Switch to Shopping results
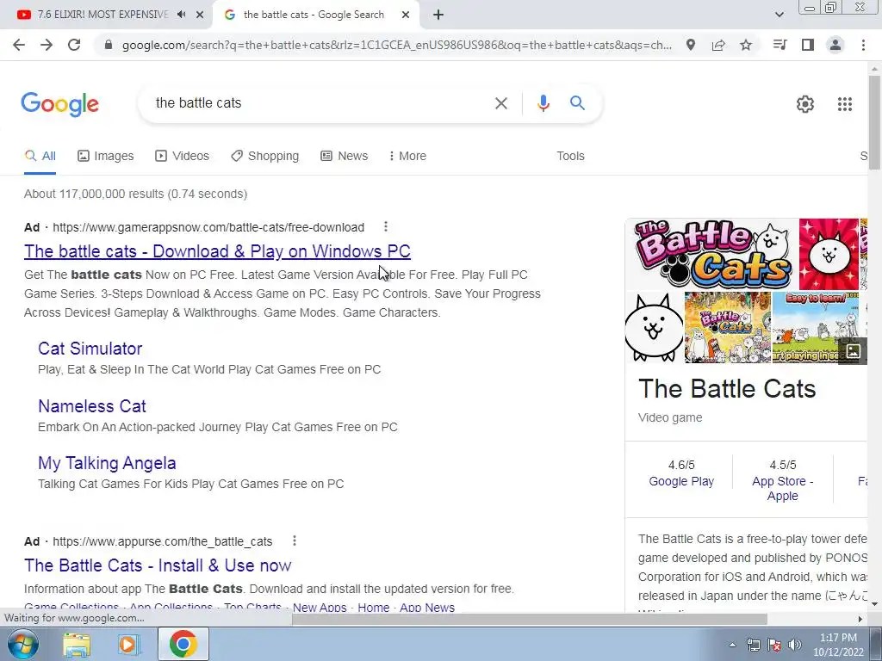Viewport: 882px width, 661px height. pyautogui.click(x=265, y=157)
